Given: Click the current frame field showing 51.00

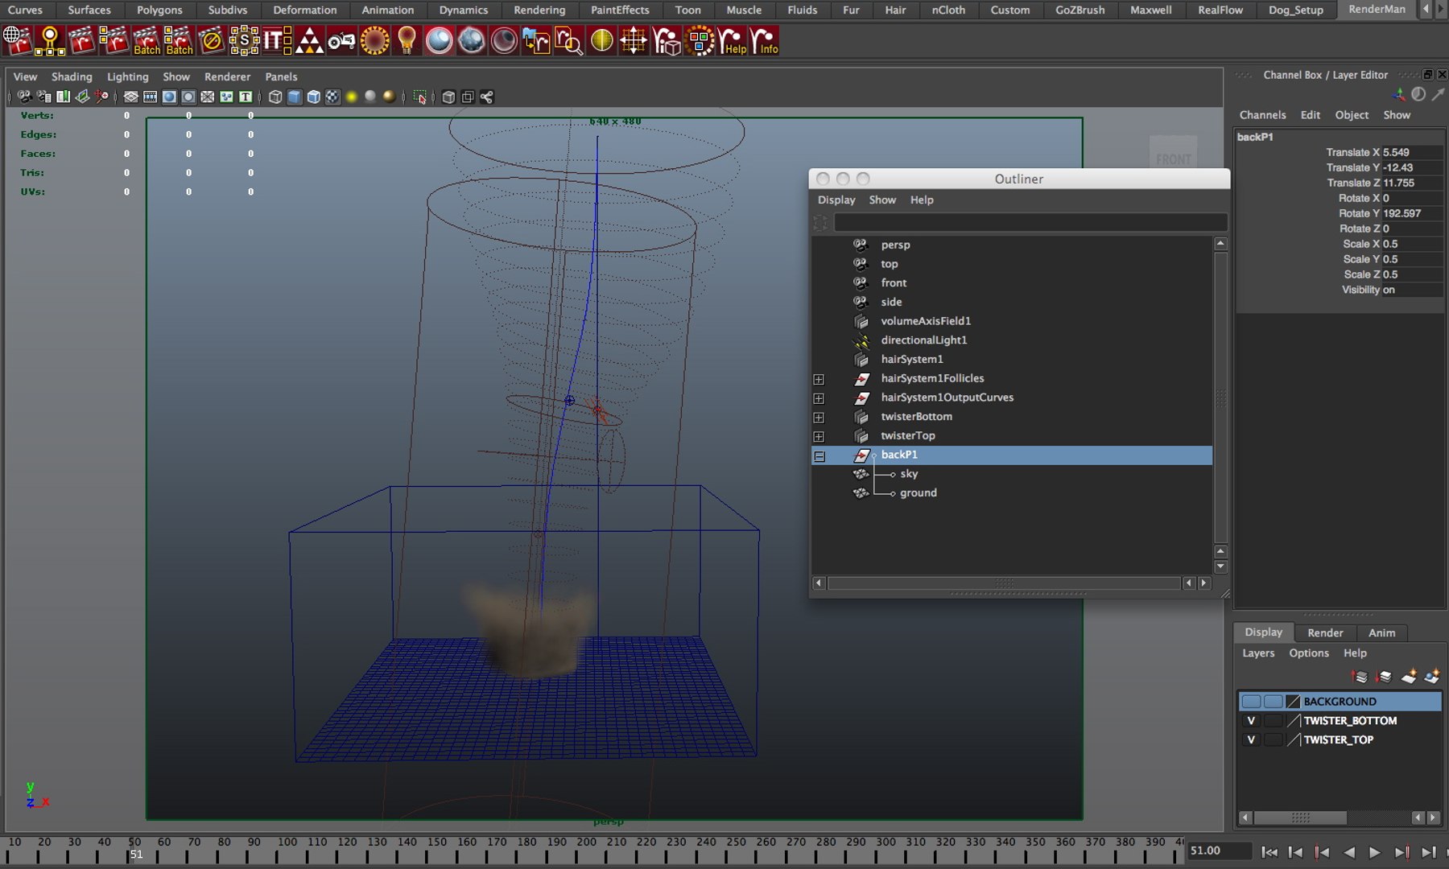Looking at the screenshot, I should tap(1220, 850).
